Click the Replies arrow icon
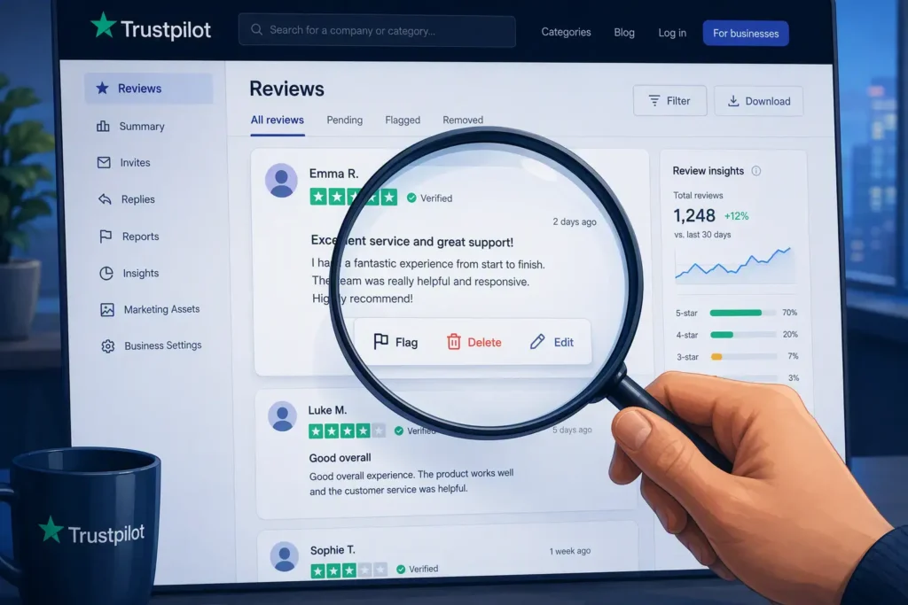 [x=105, y=199]
